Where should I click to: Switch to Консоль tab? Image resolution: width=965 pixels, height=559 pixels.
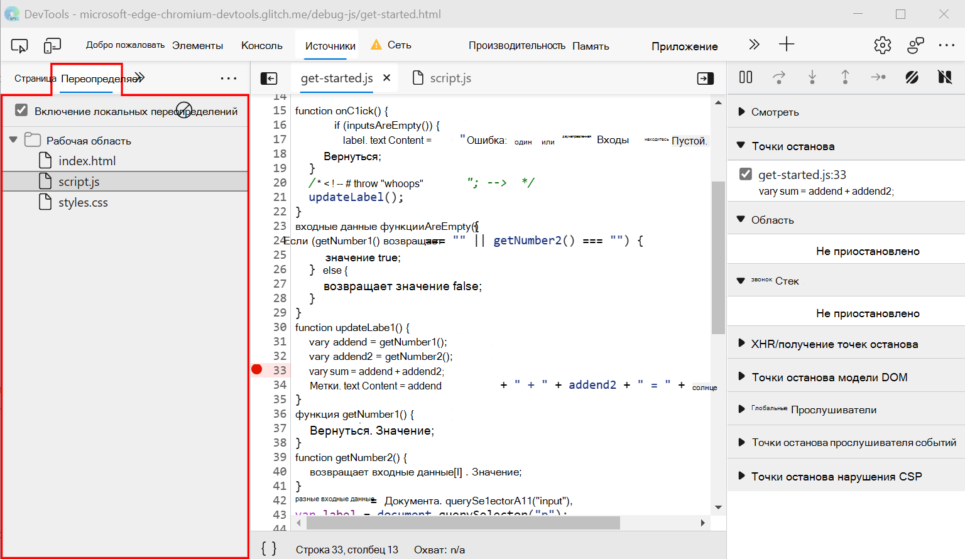point(262,46)
